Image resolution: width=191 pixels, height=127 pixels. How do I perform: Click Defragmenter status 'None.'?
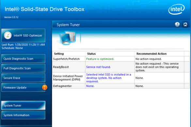90,86
